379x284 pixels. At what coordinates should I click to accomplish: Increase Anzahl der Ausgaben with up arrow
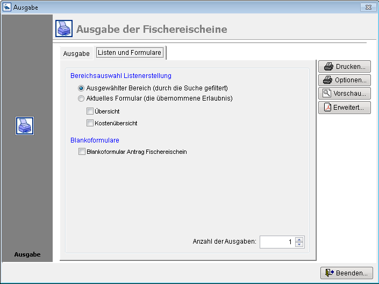(299, 239)
